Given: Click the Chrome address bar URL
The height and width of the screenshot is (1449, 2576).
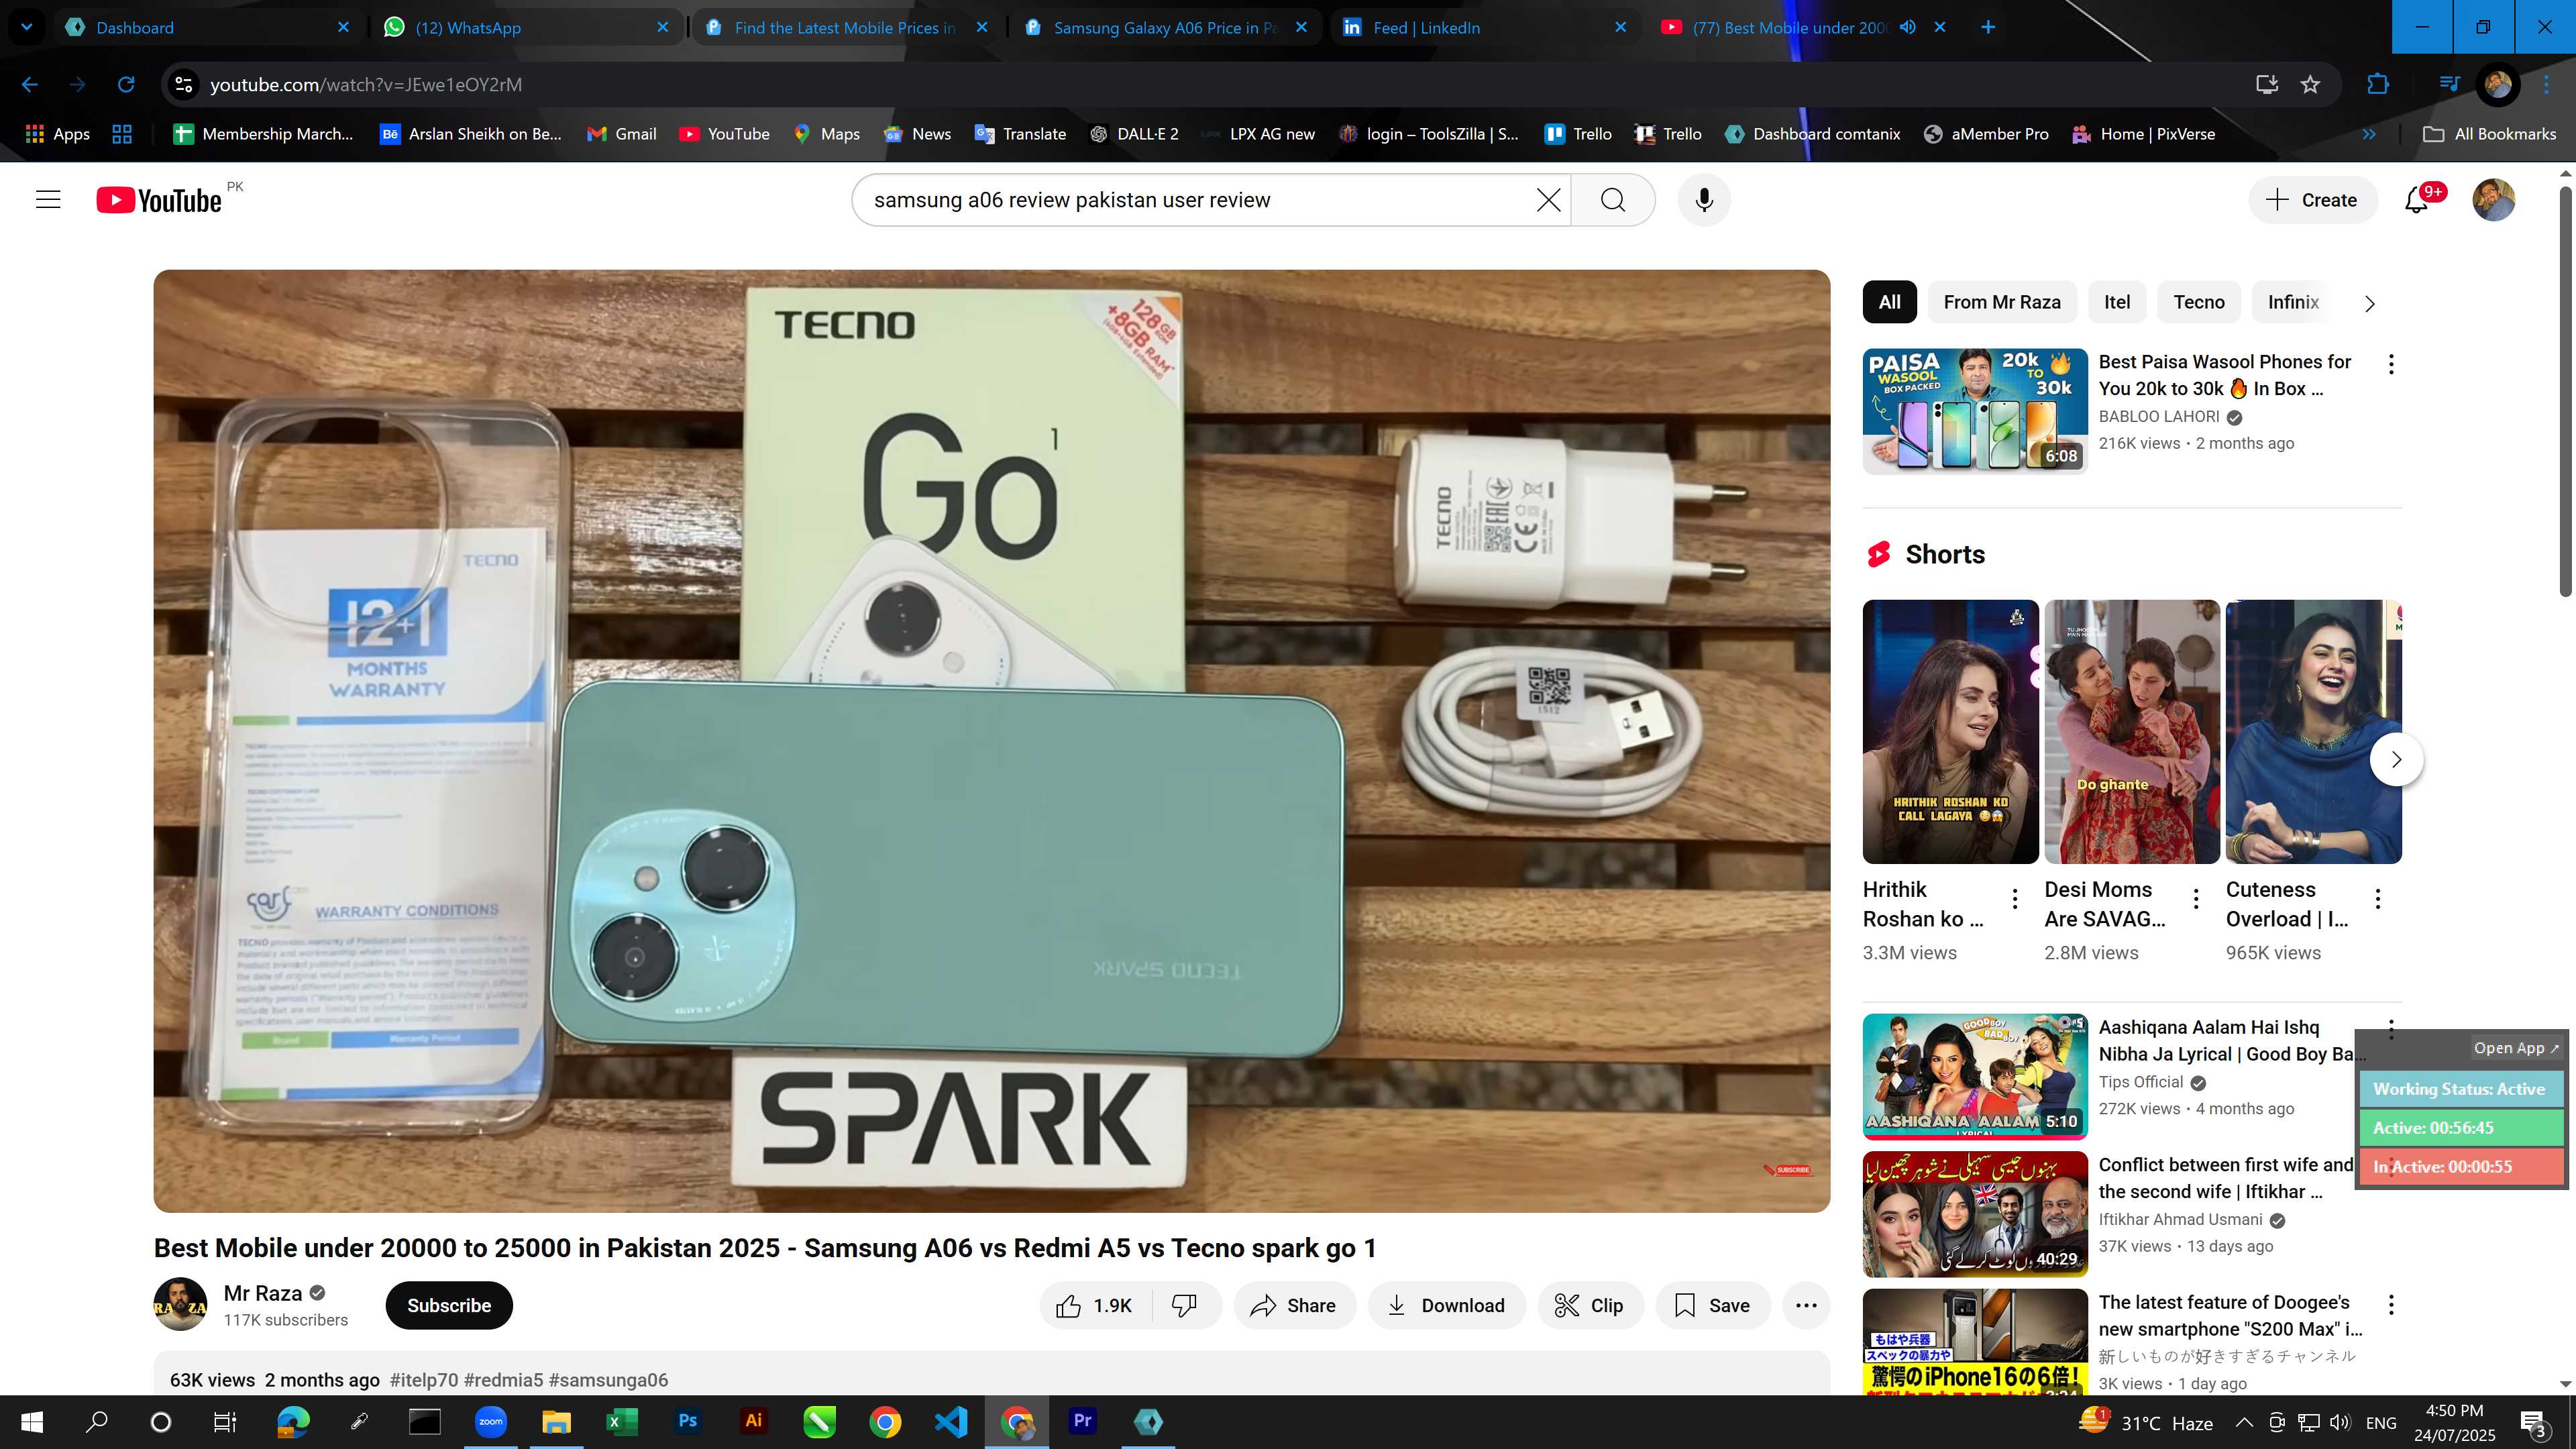Looking at the screenshot, I should 366,85.
